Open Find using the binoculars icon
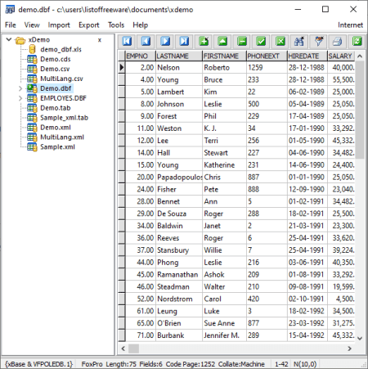Image resolution: width=368 pixels, height=369 pixels. tap(299, 42)
